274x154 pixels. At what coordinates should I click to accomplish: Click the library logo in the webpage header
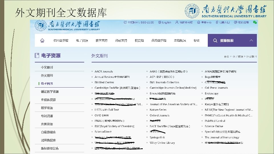pyautogui.click(x=67, y=25)
